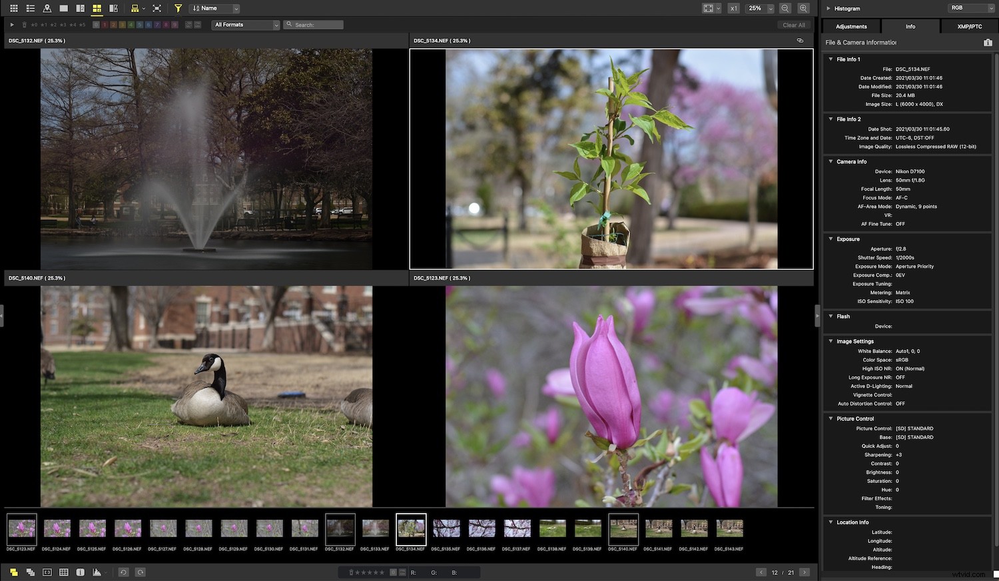The image size is (999, 581).
Task: Show the histogram overlay from bottom toolbar
Action: pos(97,572)
